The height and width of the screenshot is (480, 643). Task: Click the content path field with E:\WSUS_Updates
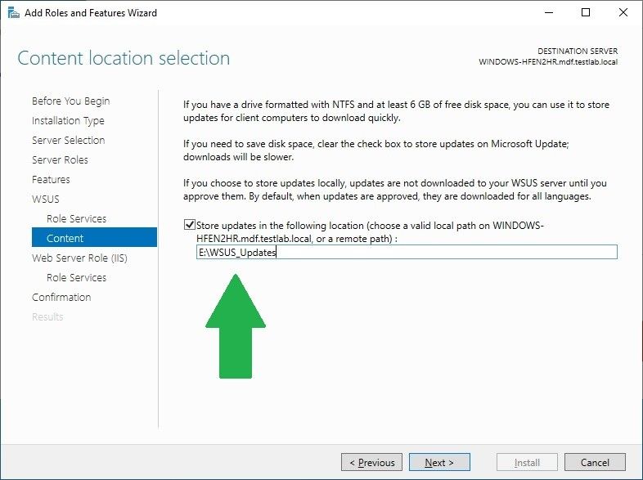click(407, 252)
